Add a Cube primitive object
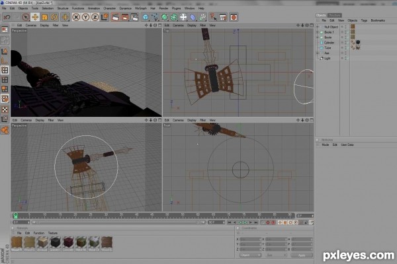This screenshot has width=397, height=264. pyautogui.click(x=146, y=17)
